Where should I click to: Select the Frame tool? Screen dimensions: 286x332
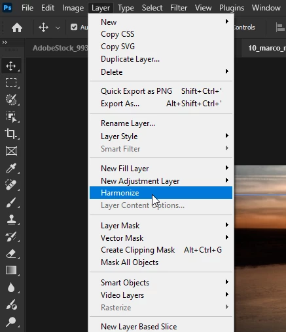(x=11, y=151)
